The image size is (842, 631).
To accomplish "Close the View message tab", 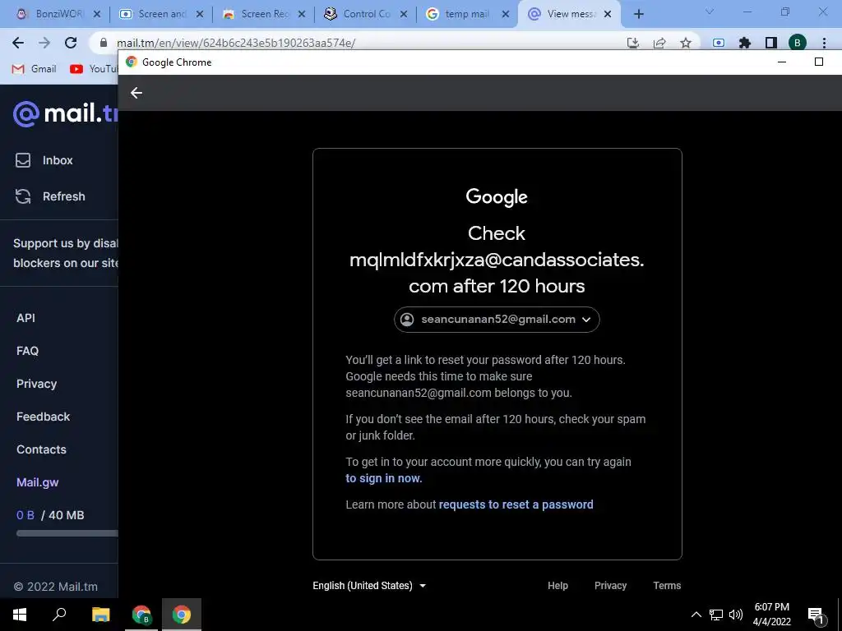I will [608, 14].
